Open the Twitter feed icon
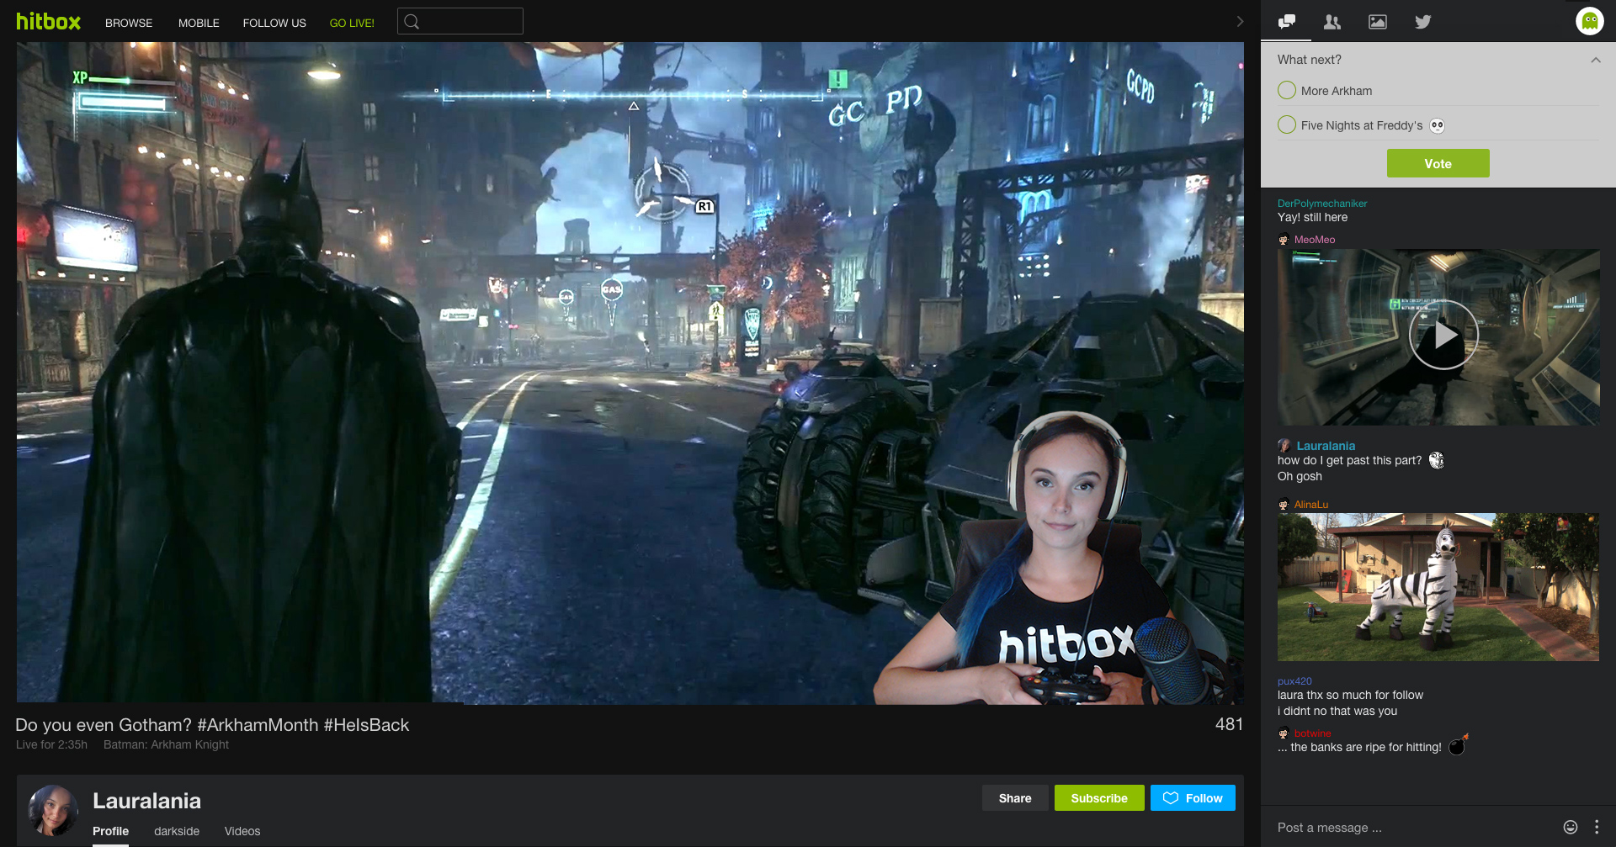Viewport: 1616px width, 847px height. (x=1422, y=22)
